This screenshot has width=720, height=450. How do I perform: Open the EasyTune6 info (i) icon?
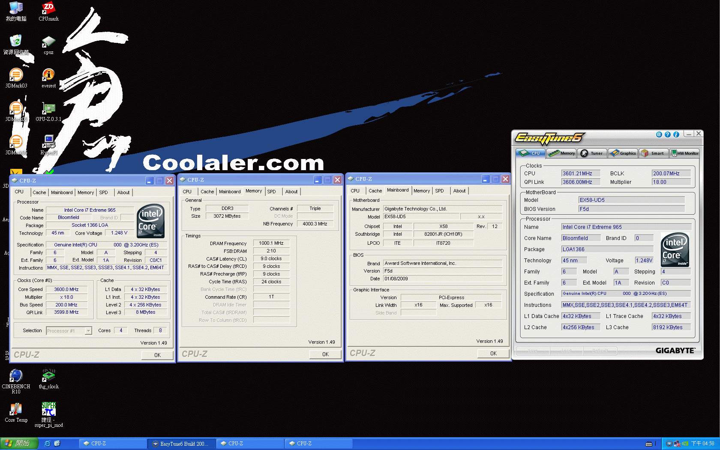pyautogui.click(x=676, y=135)
